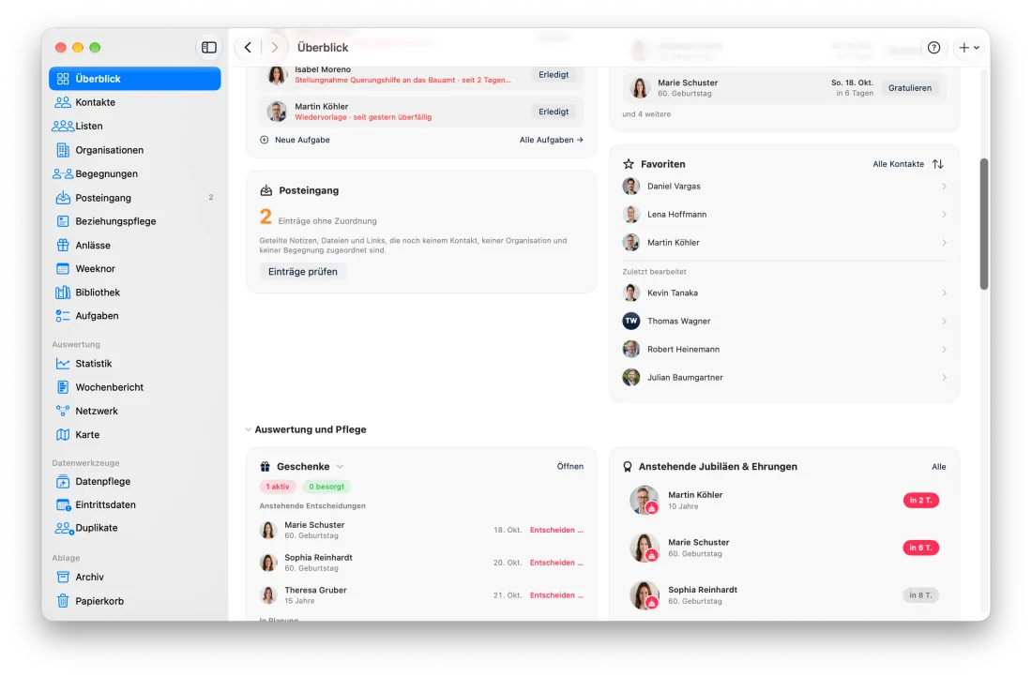Open the help question mark icon
This screenshot has height=676, width=1032.
(933, 47)
